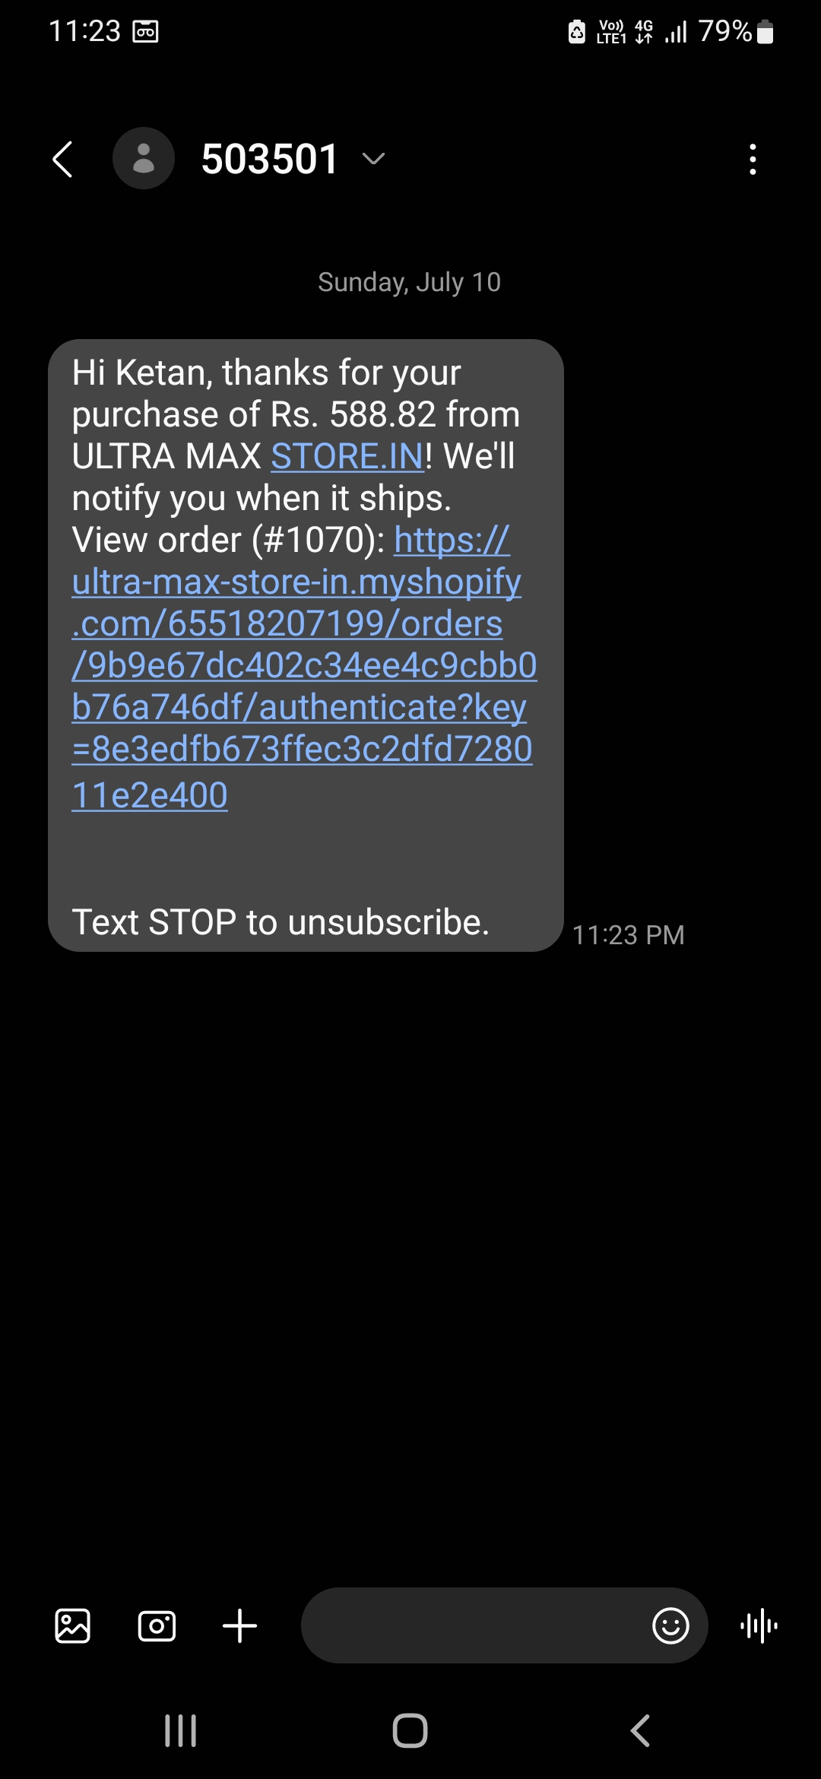Tap the plus icon for more attachments

(239, 1626)
